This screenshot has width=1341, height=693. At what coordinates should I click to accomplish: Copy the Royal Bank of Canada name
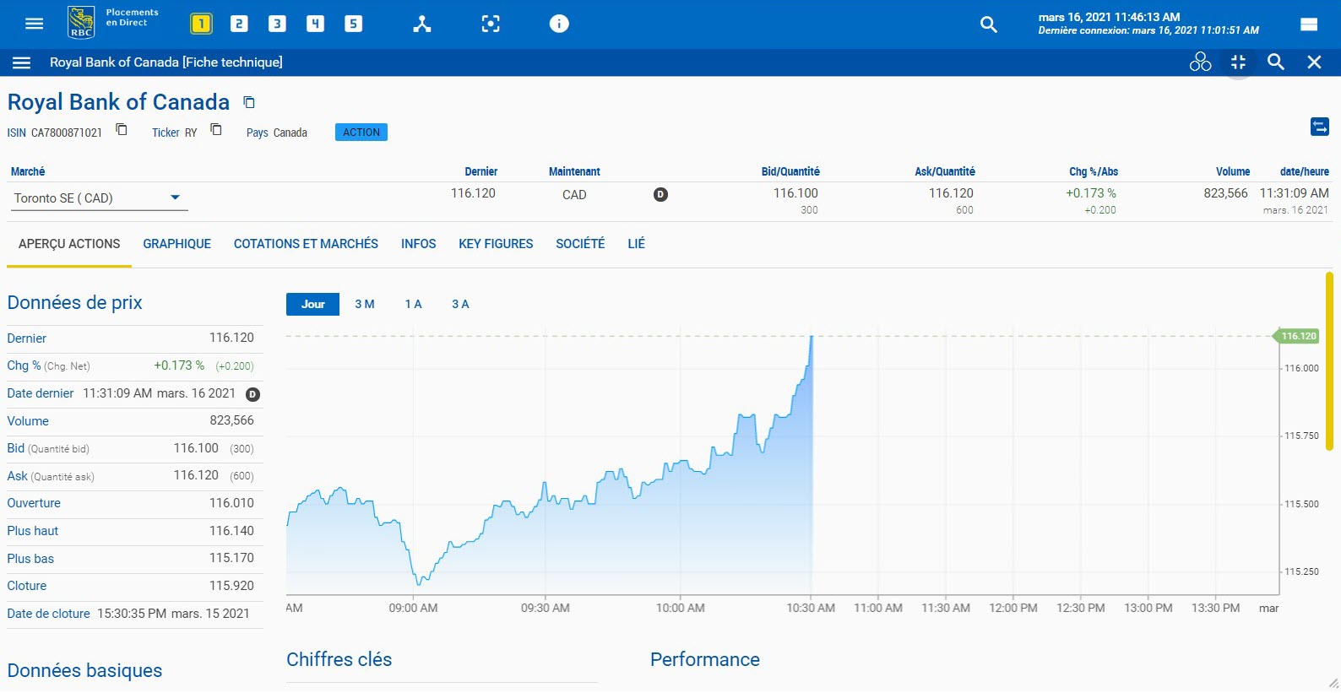(x=249, y=102)
